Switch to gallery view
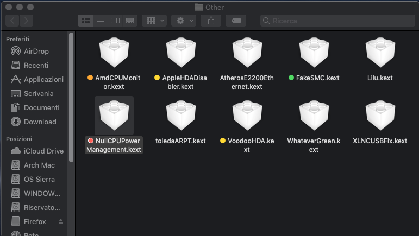Viewport: 419px width, 236px height. pos(130,21)
